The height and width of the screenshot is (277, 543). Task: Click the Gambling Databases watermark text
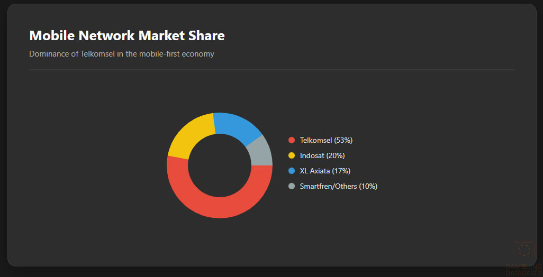click(x=524, y=270)
